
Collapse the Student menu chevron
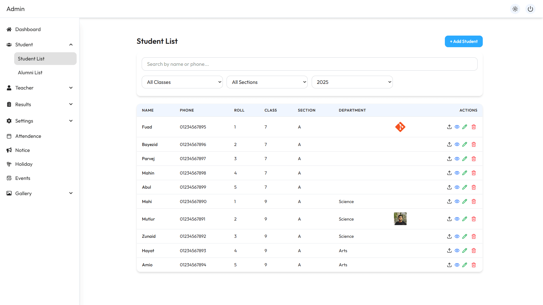pyautogui.click(x=71, y=45)
